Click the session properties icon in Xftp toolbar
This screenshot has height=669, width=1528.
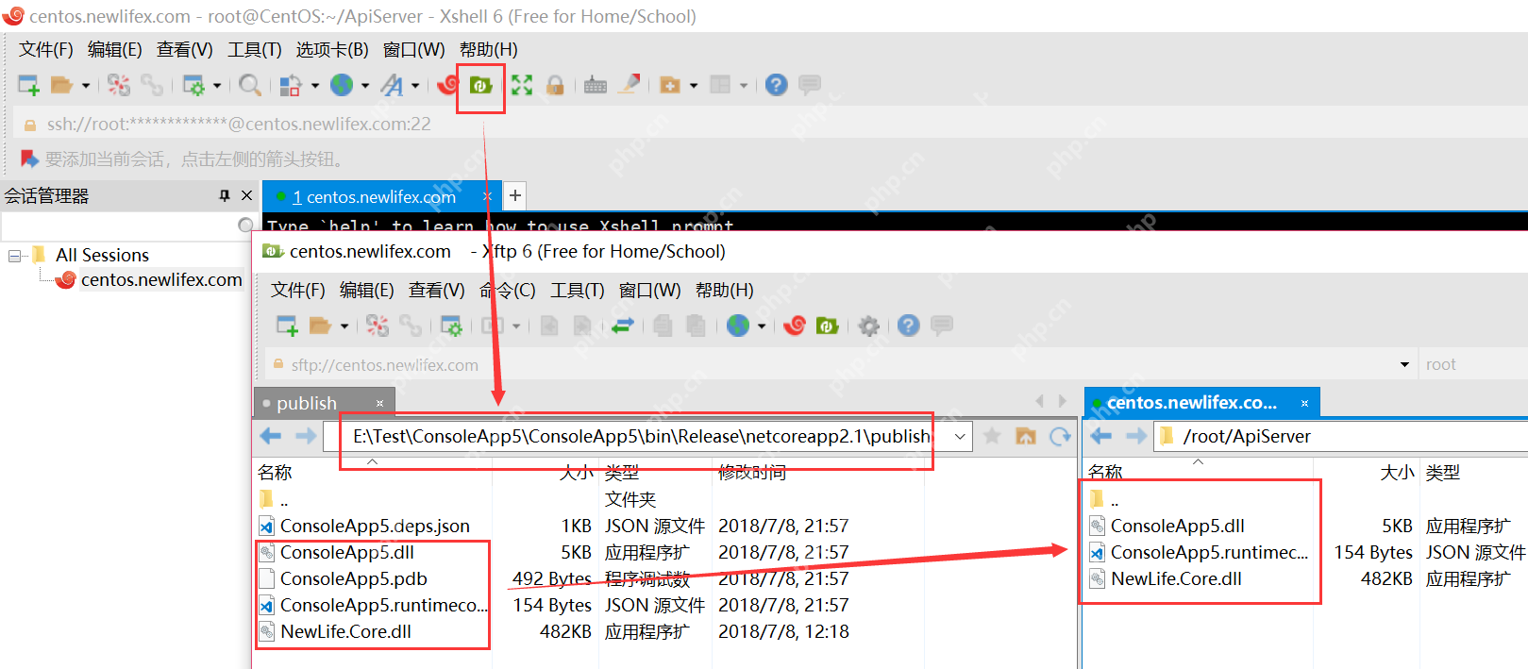451,326
